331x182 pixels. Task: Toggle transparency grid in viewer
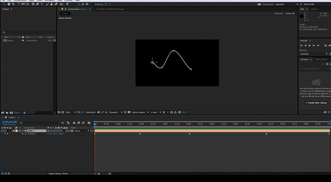coord(129,112)
